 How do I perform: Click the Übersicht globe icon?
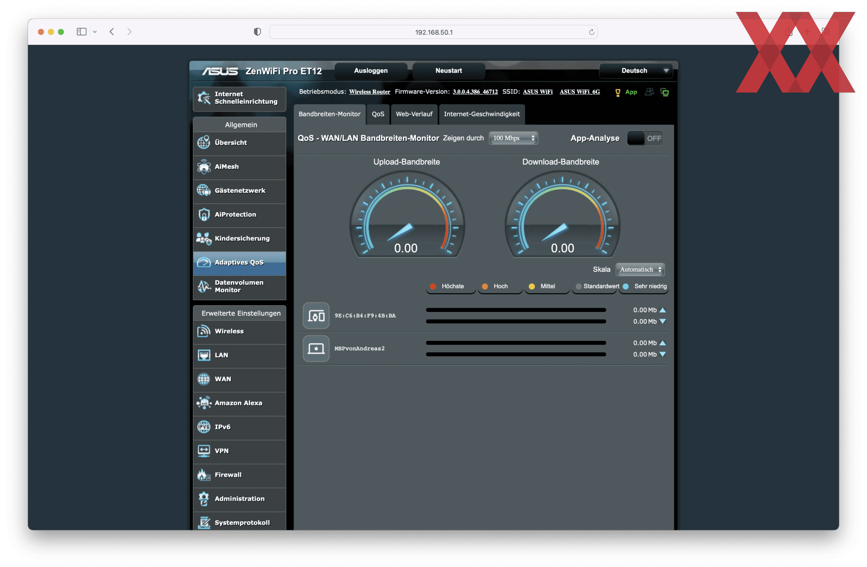point(204,143)
